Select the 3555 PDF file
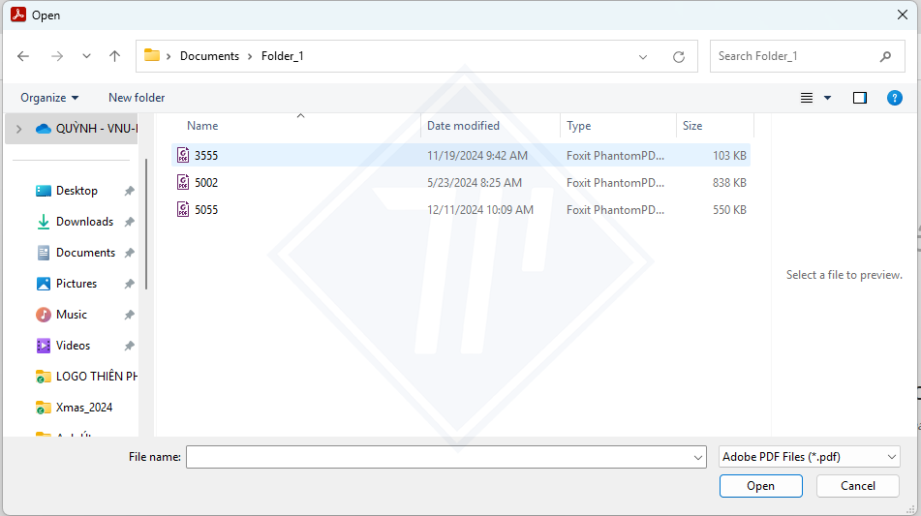 point(205,155)
